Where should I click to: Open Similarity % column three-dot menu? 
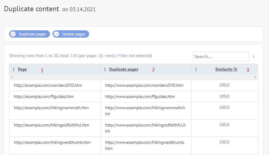point(196,69)
